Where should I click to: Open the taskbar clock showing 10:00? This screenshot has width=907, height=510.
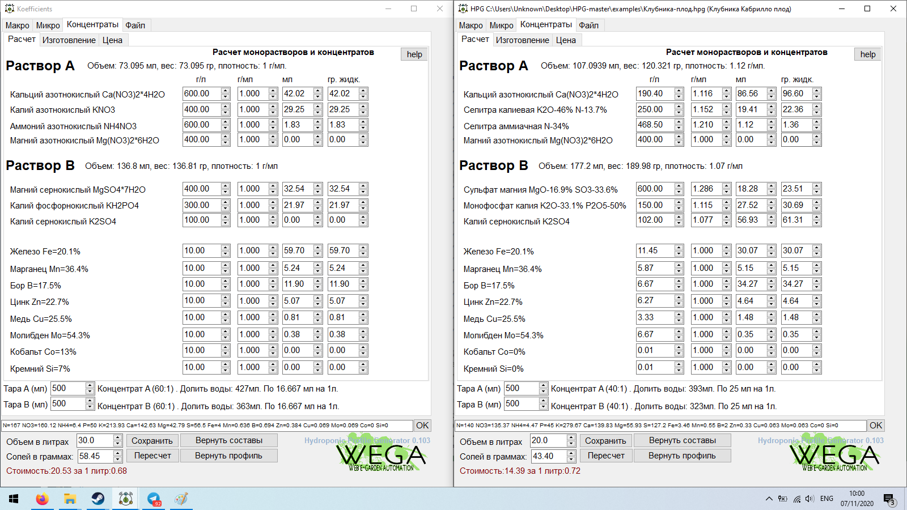coord(857,499)
